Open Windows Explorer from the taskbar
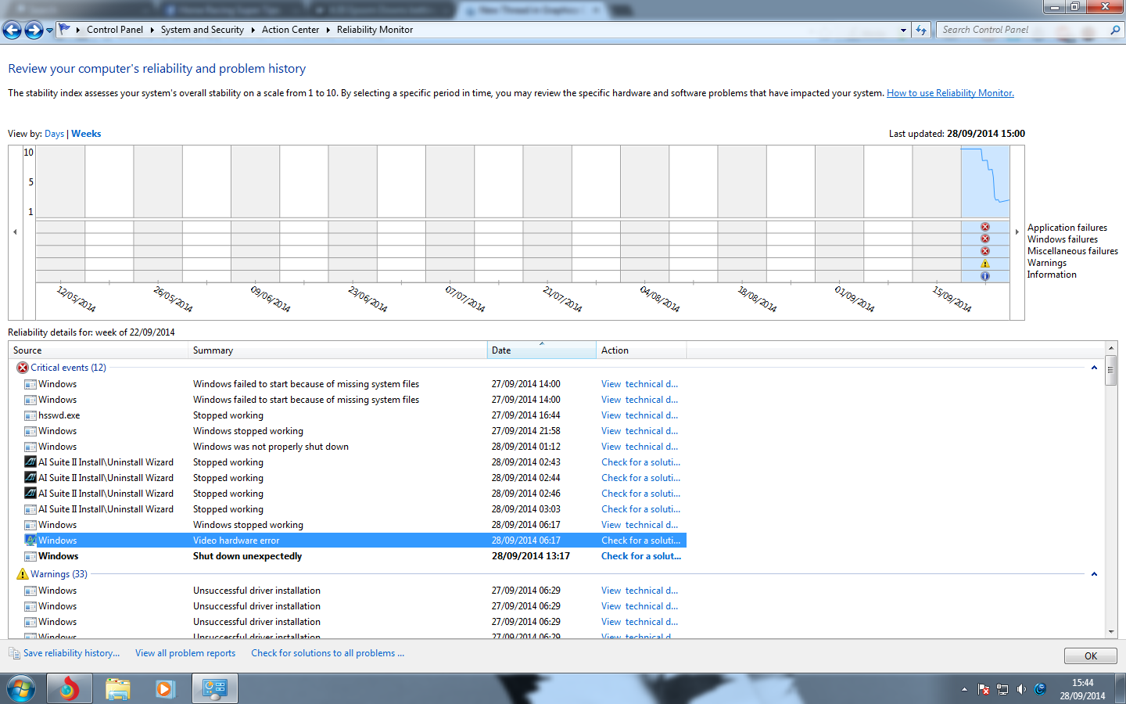Viewport: 1126px width, 704px height. pos(117,689)
